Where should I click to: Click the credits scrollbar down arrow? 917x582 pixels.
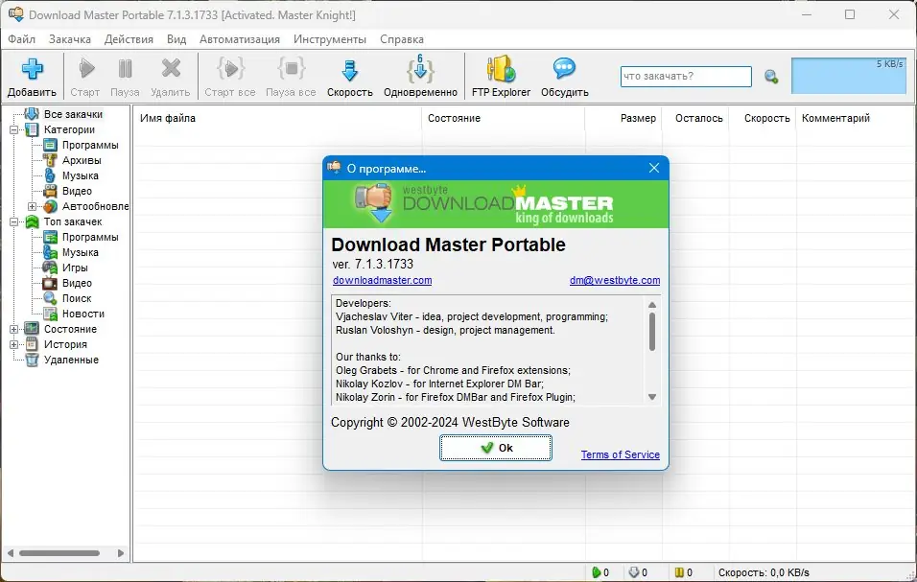click(652, 397)
